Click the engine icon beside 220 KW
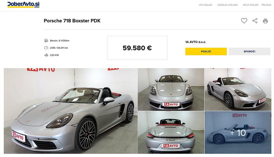Image resolution: width=274 pixels, height=157 pixels. point(46,55)
